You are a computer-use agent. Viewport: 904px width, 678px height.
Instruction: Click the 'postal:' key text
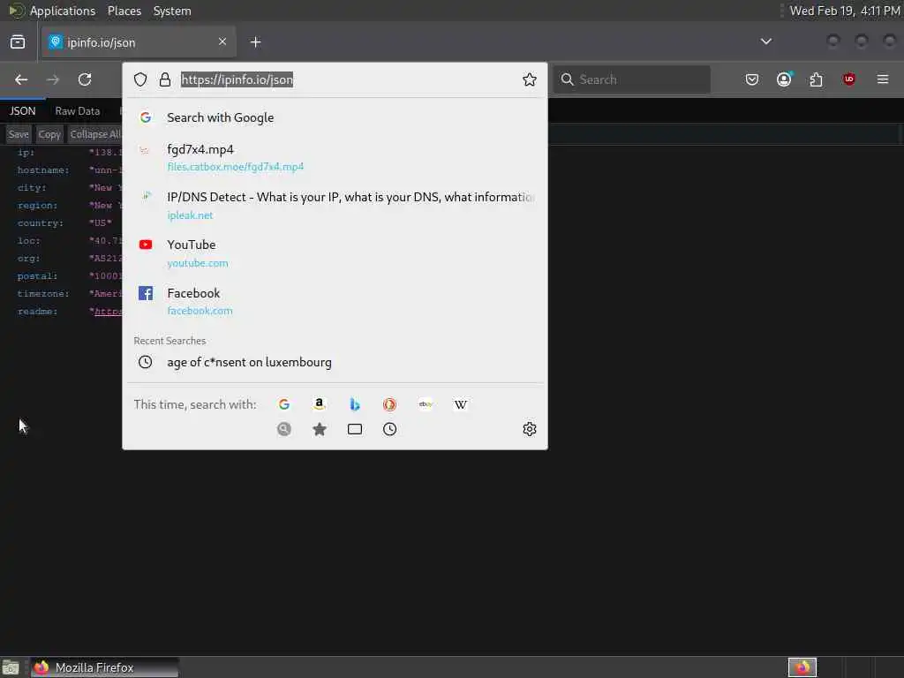pos(37,276)
